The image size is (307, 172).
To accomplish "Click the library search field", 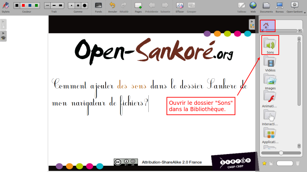I will 285,163.
